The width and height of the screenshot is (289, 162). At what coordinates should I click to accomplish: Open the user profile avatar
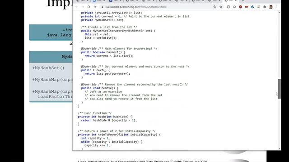click(271, 7)
